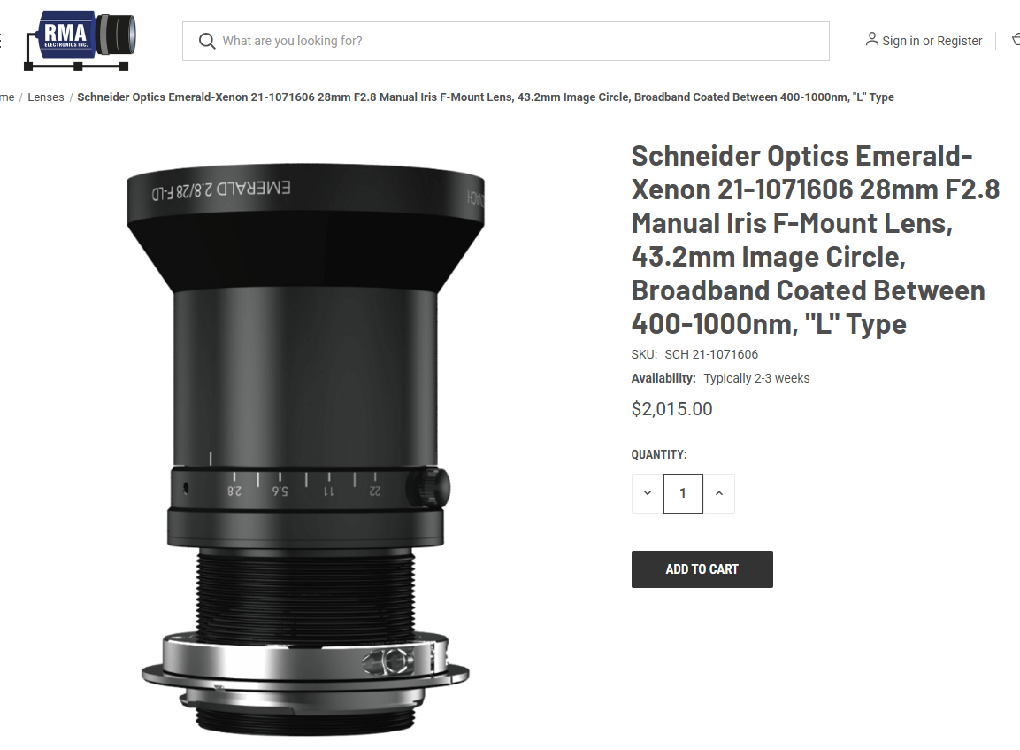Increase quantity with the up chevron
1020x750 pixels.
point(719,493)
